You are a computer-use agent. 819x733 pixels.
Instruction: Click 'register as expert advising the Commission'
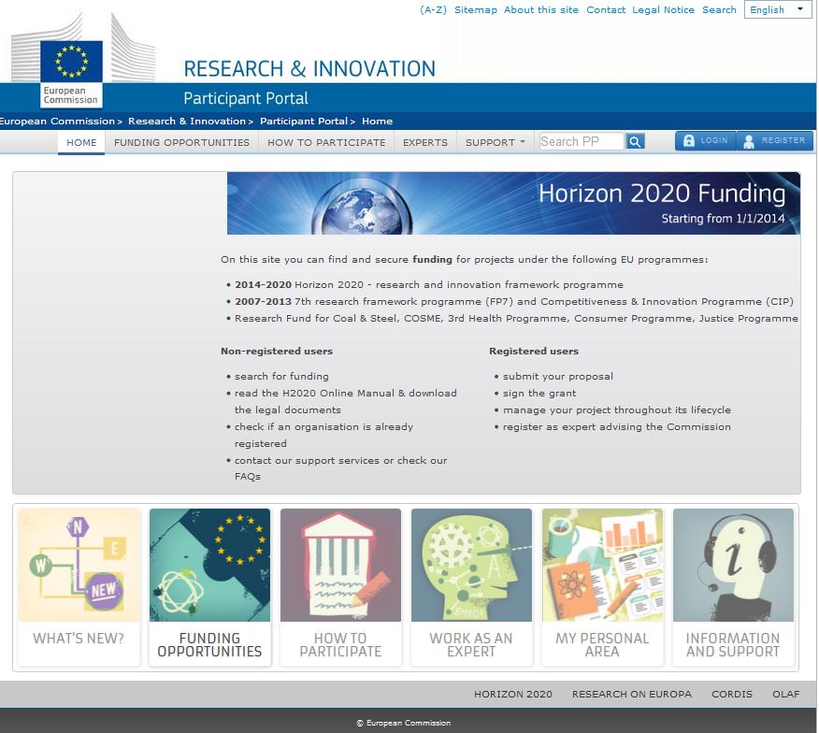617,427
